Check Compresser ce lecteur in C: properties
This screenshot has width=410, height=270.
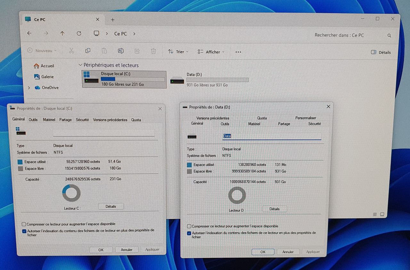click(24, 224)
